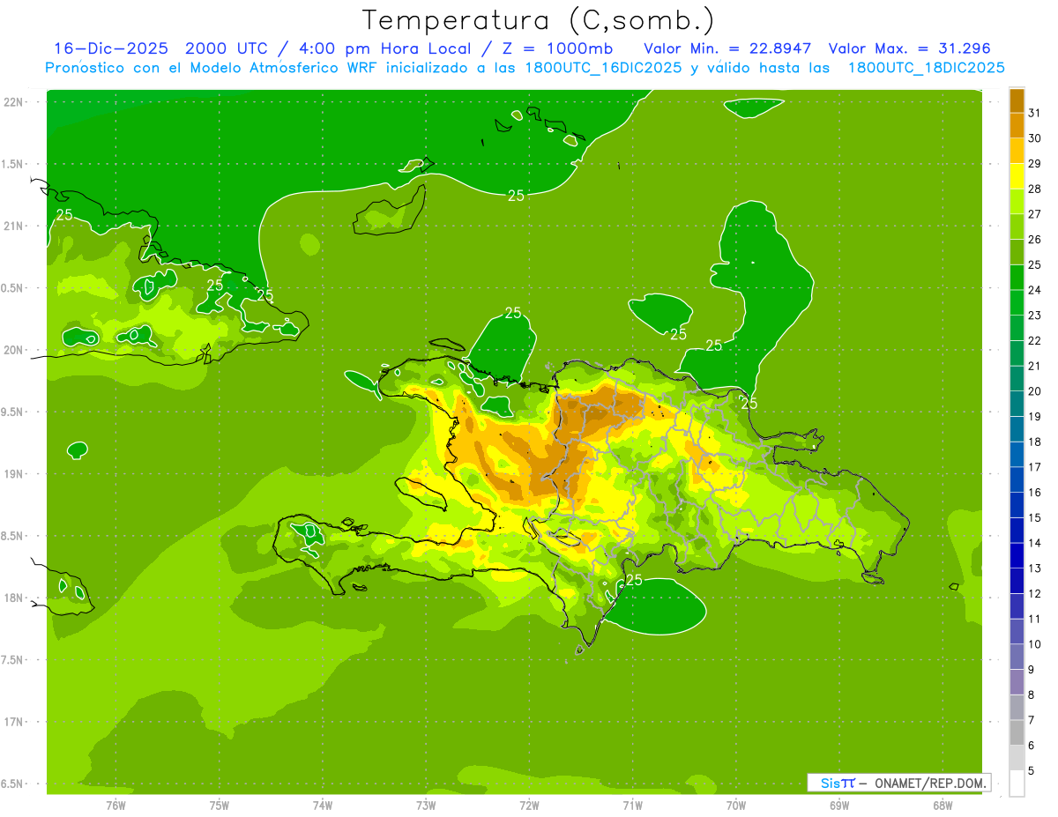Click the '70W' longitude axis label

[x=735, y=806]
